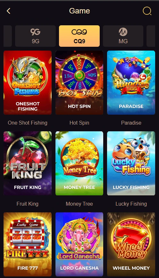This screenshot has width=159, height=278.
Task: Open the Lucky Fishing game tile
Action: point(131,163)
